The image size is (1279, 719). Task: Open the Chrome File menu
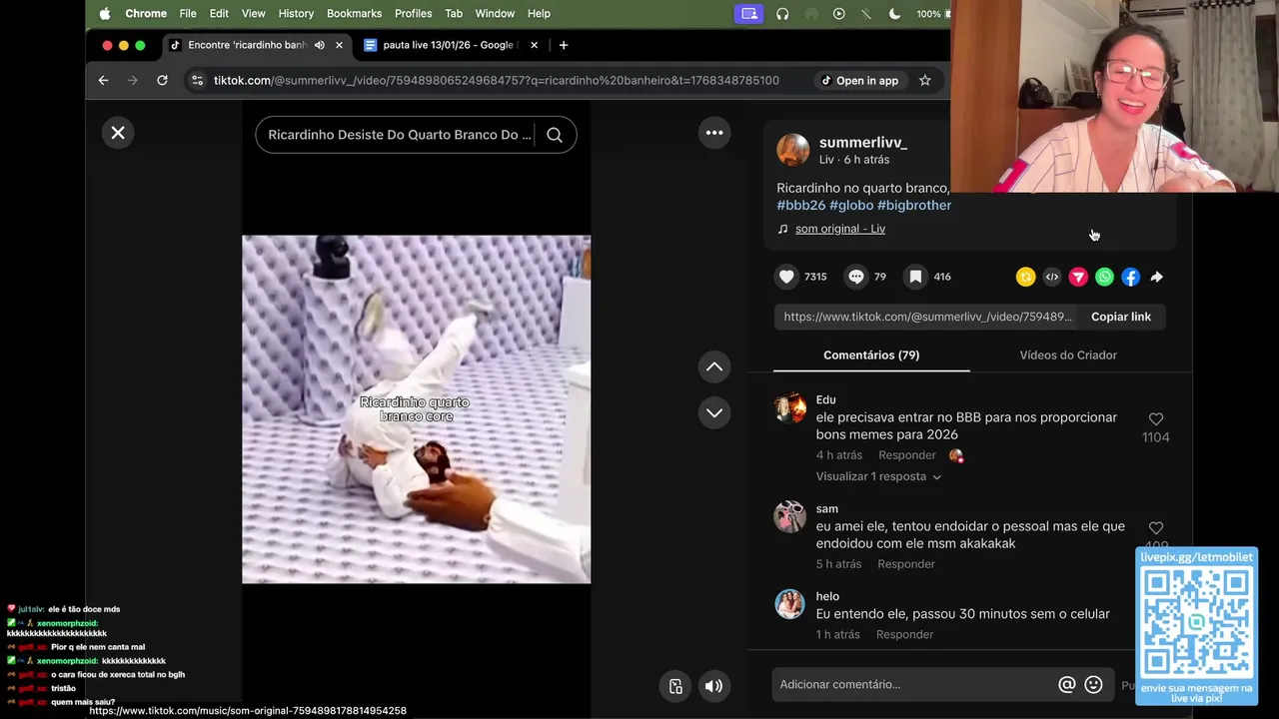pos(188,14)
